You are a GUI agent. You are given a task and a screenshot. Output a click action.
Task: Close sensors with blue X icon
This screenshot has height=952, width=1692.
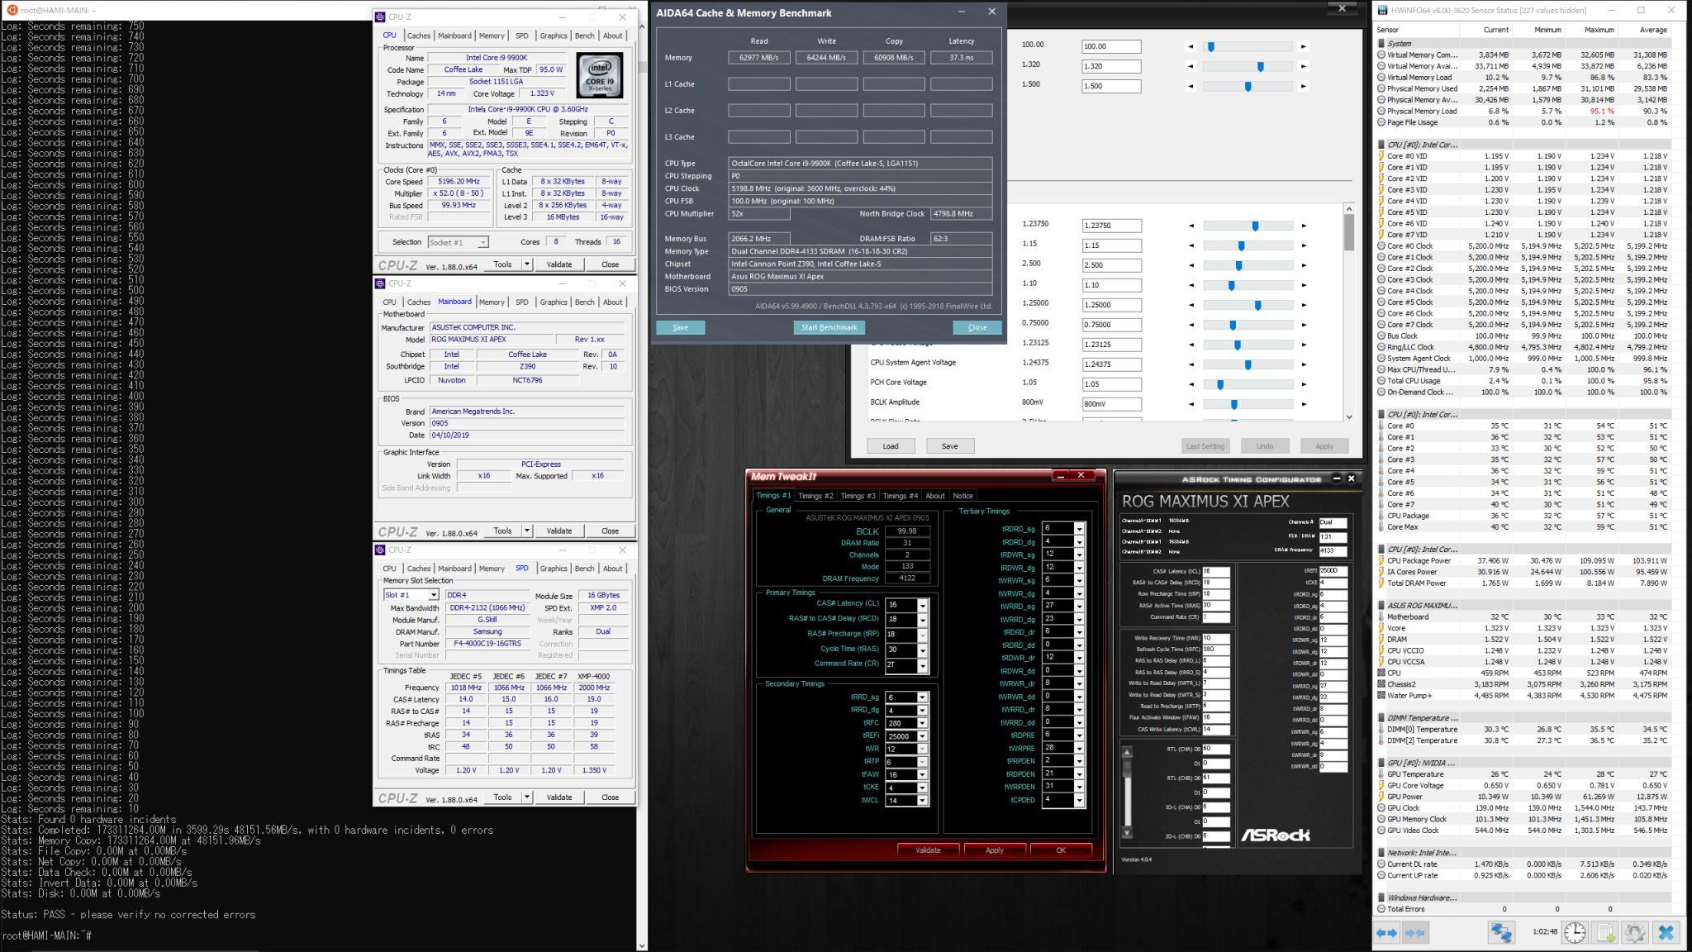(1666, 933)
